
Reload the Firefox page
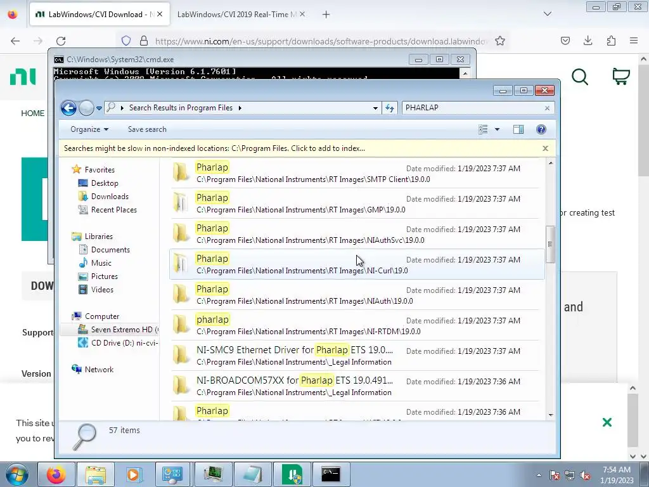point(61,41)
